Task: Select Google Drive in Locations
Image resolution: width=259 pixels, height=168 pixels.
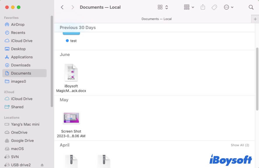Action: (22, 140)
